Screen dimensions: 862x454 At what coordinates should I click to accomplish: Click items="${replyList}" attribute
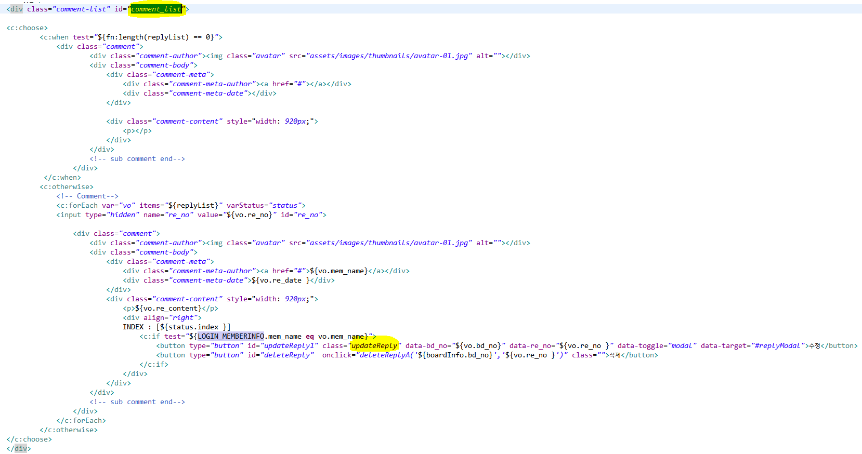(x=181, y=206)
